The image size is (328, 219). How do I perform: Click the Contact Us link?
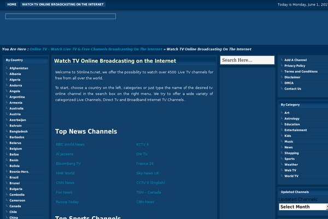coord(292,89)
